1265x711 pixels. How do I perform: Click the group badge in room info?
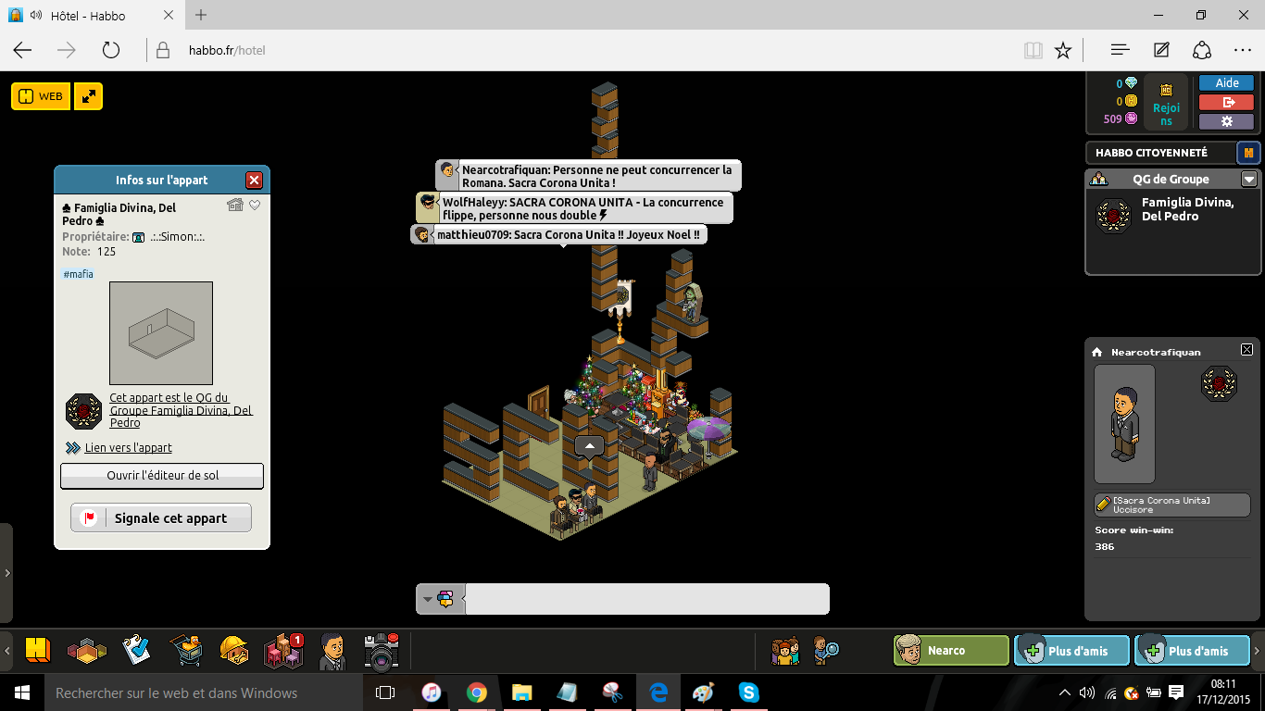coord(83,411)
